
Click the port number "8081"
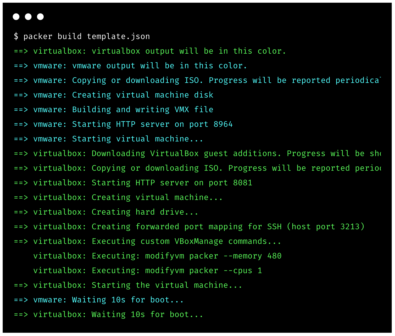[242, 183]
